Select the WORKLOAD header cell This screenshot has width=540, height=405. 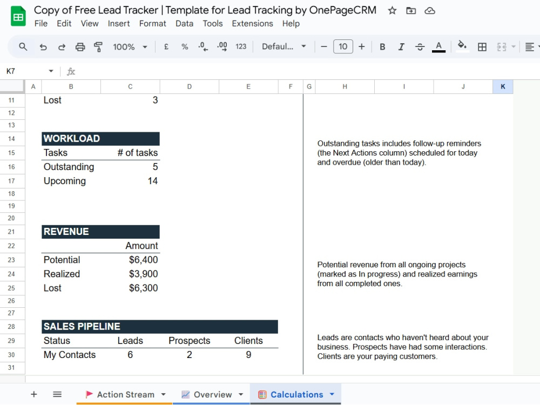[100, 138]
